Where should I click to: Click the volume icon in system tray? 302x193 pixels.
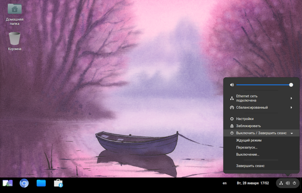click(288, 183)
